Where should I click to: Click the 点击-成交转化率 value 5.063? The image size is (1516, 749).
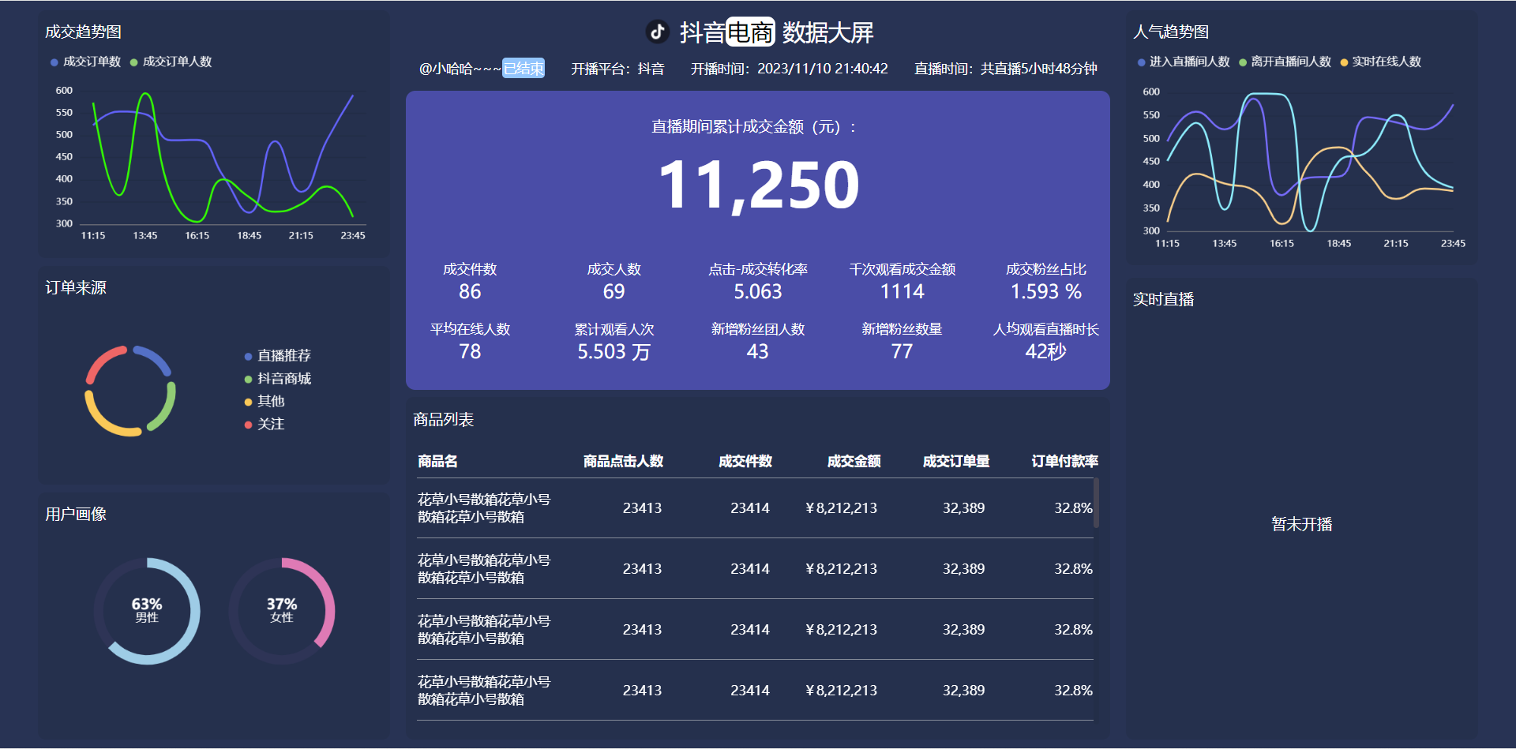pos(758,292)
